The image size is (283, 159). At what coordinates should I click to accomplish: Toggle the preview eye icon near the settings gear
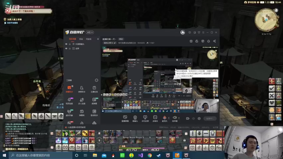194,118
